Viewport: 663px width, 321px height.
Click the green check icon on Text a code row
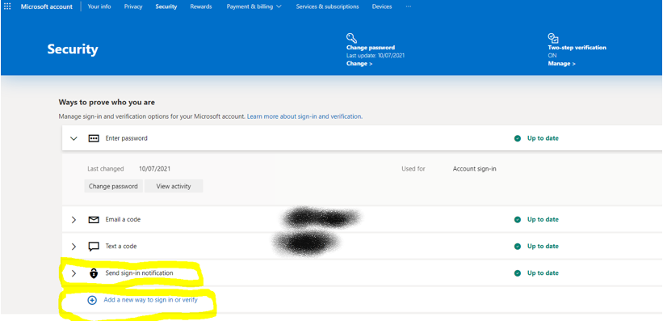pyautogui.click(x=518, y=247)
